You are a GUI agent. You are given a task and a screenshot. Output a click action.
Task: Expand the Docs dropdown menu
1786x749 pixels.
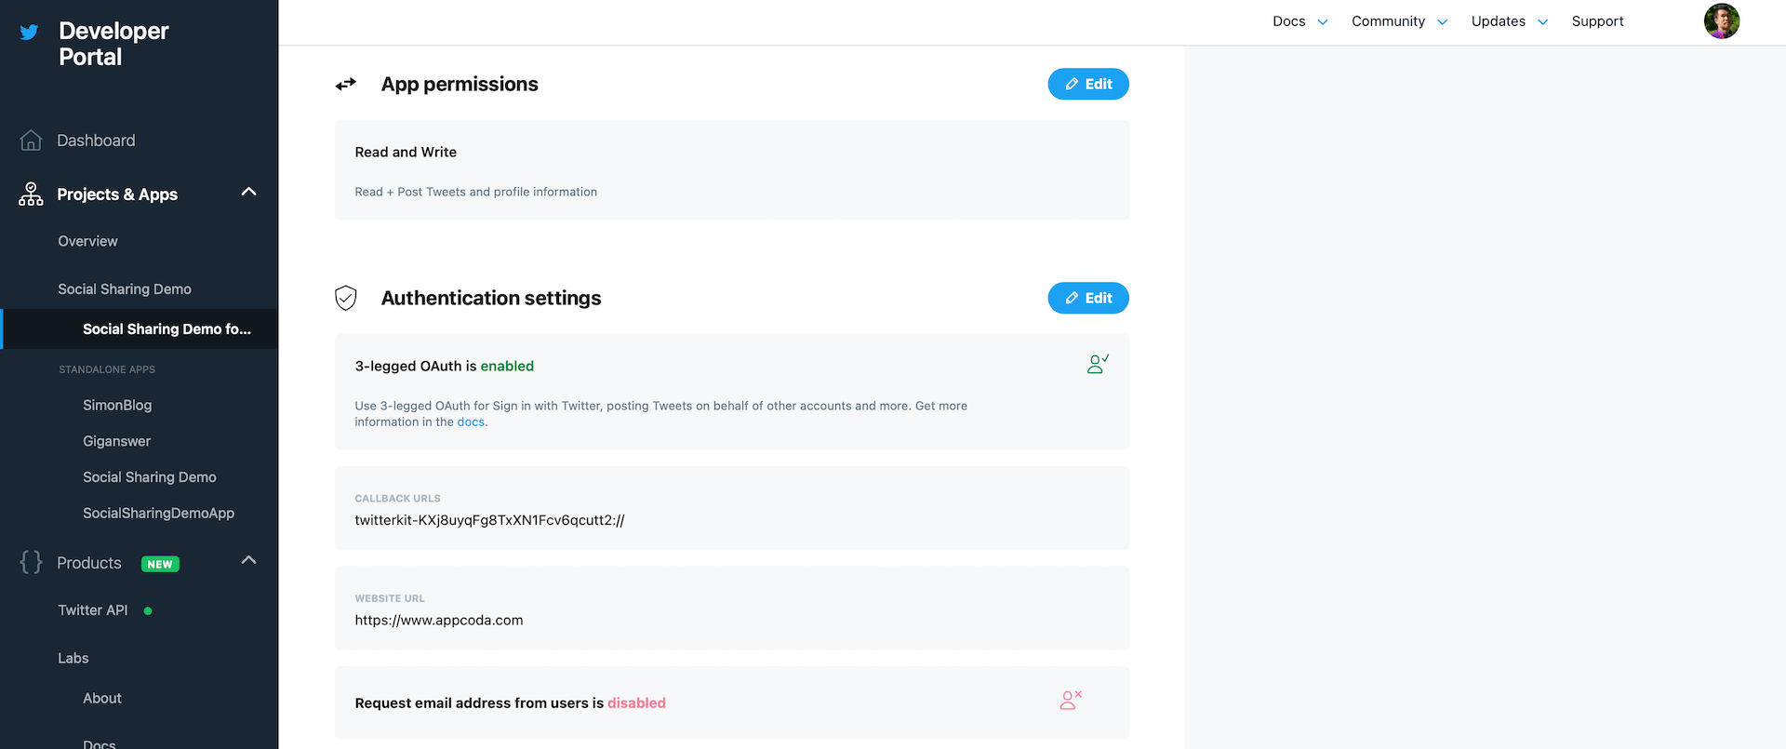click(x=1300, y=21)
